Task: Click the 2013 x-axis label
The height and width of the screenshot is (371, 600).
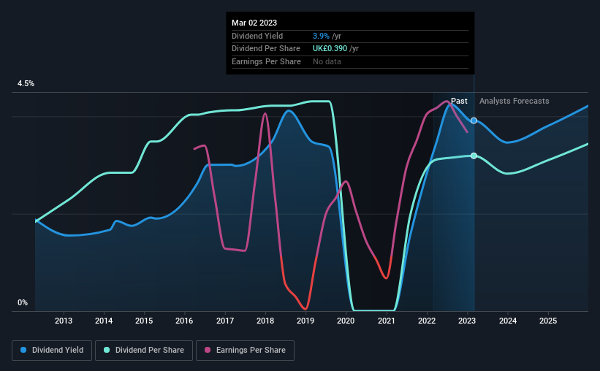Action: tap(64, 321)
